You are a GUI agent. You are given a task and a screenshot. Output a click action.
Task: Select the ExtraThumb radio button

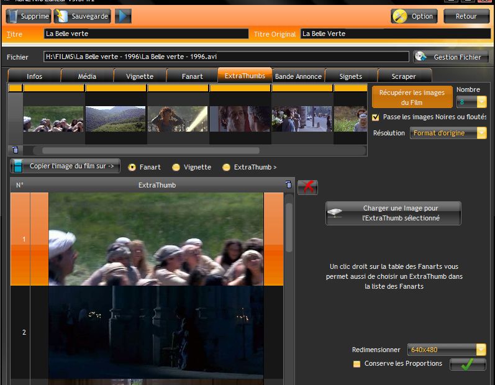click(x=226, y=167)
